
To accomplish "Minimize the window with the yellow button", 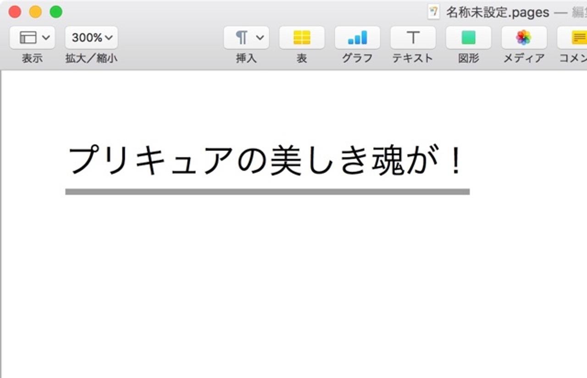I will 35,12.
